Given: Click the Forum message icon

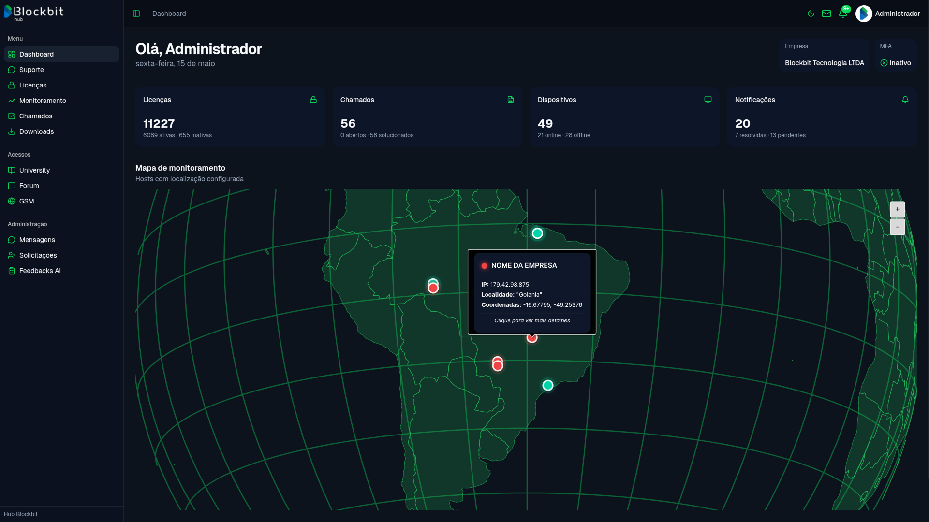Looking at the screenshot, I should click(12, 186).
